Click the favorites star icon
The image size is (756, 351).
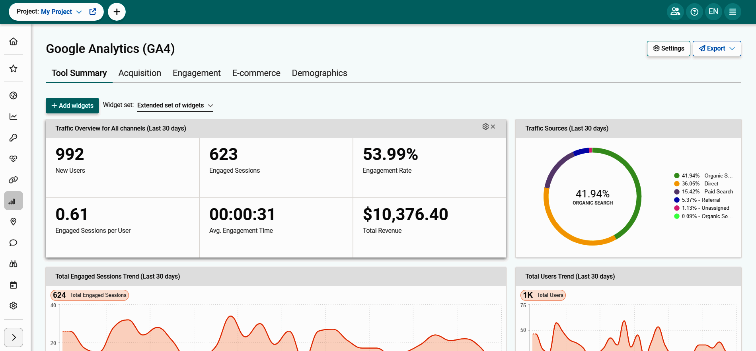14,68
